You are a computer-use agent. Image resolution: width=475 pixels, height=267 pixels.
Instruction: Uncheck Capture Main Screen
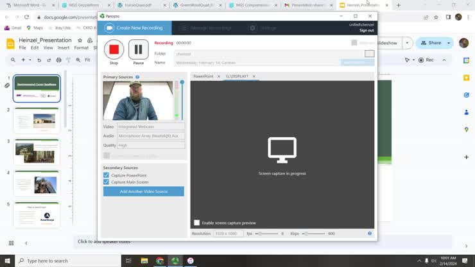[107, 182]
